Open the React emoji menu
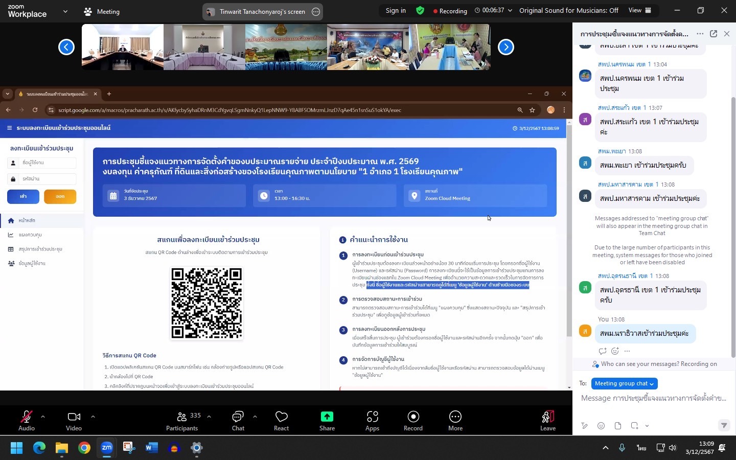The image size is (736, 460). click(x=281, y=420)
